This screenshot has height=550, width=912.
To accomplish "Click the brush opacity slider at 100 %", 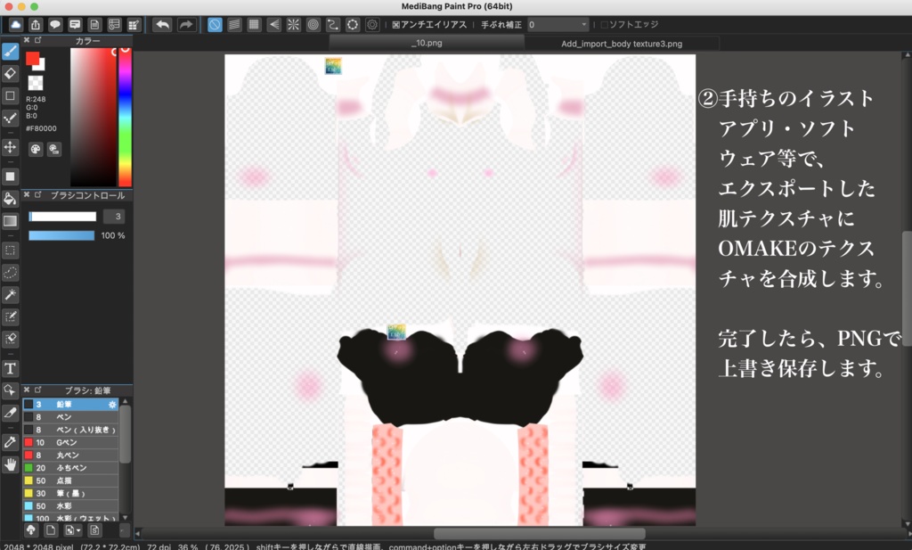I will click(61, 235).
